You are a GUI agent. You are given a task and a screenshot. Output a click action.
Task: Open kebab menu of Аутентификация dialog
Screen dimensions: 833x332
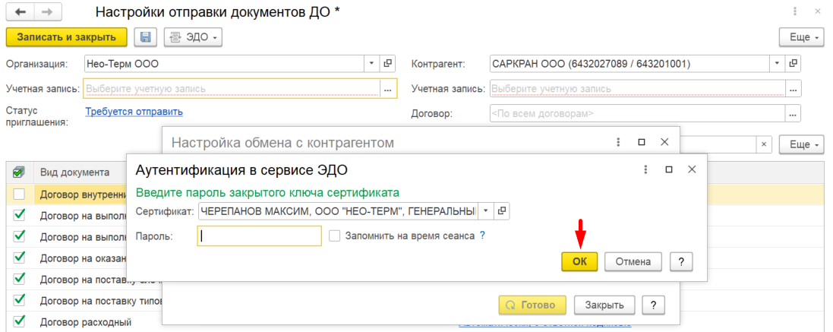tap(645, 169)
